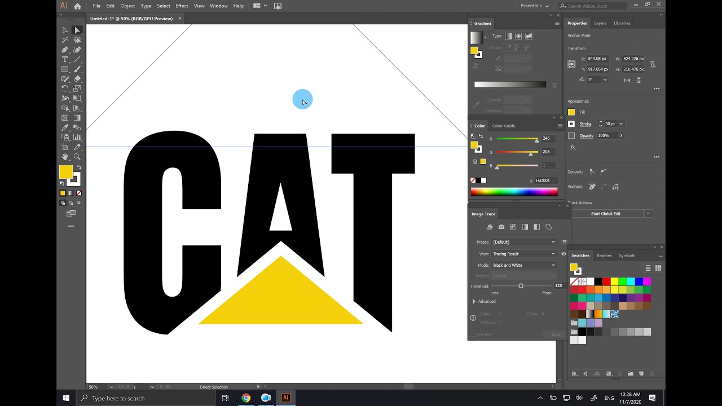The image size is (722, 406).
Task: Set toolbar fill mode to None
Action: tap(78, 193)
